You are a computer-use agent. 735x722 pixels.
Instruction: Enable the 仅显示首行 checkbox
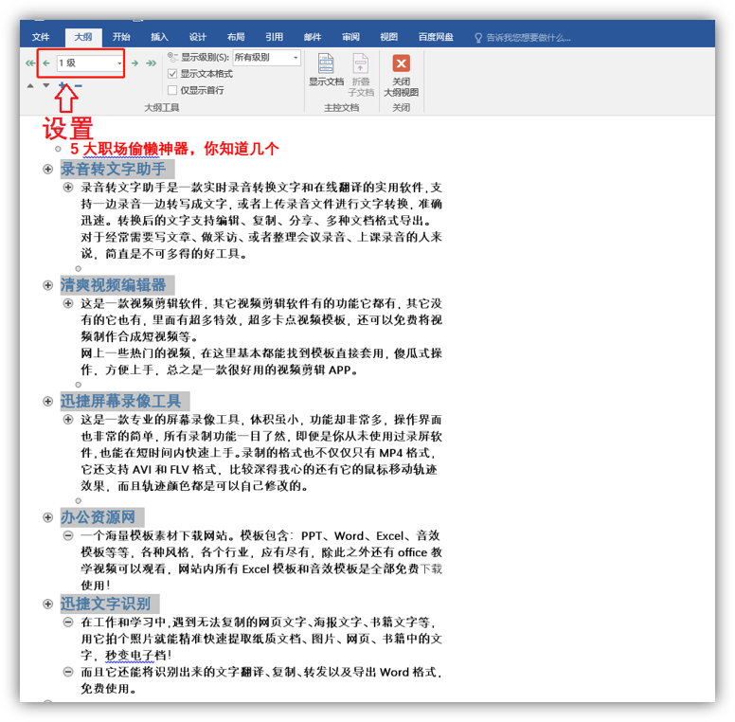[172, 90]
